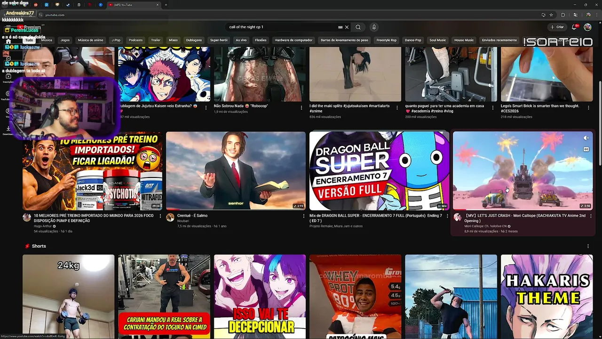
Task: Select the Soul Music chip
Action: [x=437, y=40]
